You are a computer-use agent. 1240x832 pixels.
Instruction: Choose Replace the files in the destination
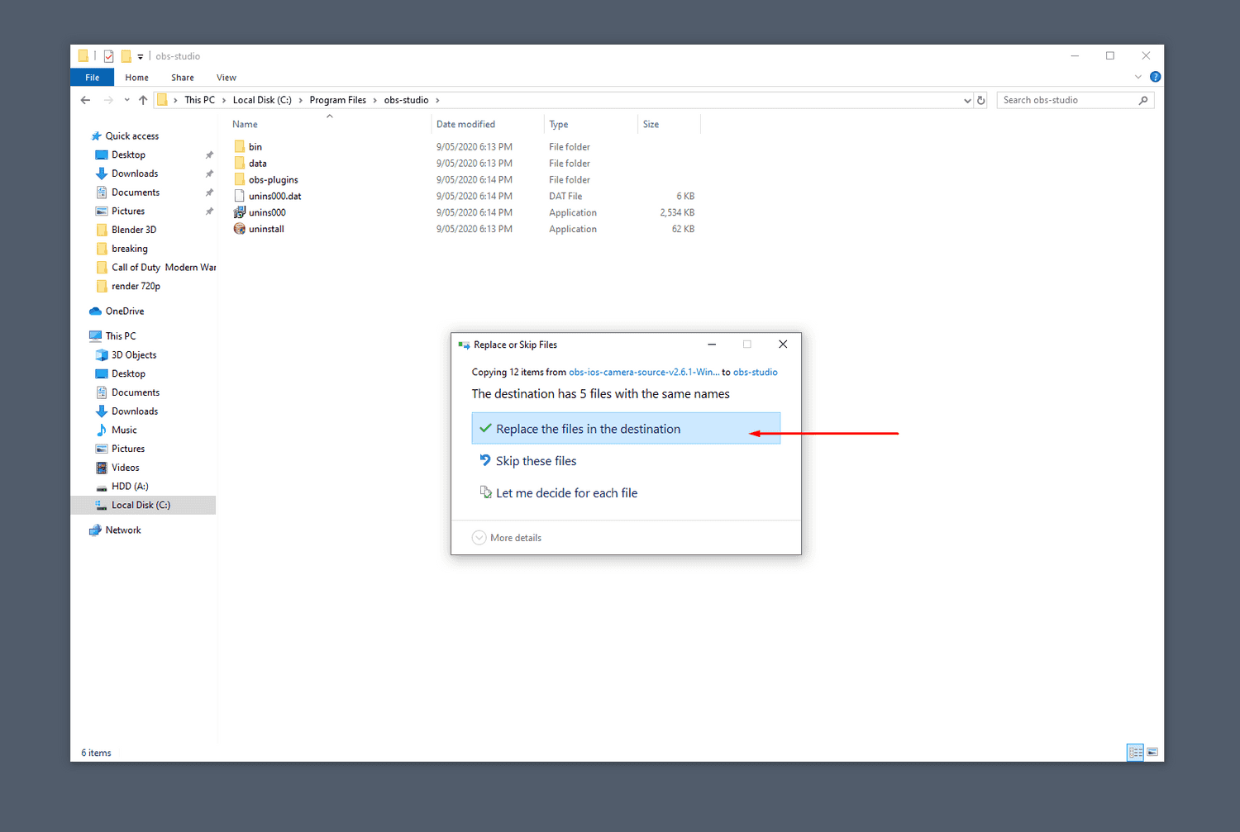588,429
